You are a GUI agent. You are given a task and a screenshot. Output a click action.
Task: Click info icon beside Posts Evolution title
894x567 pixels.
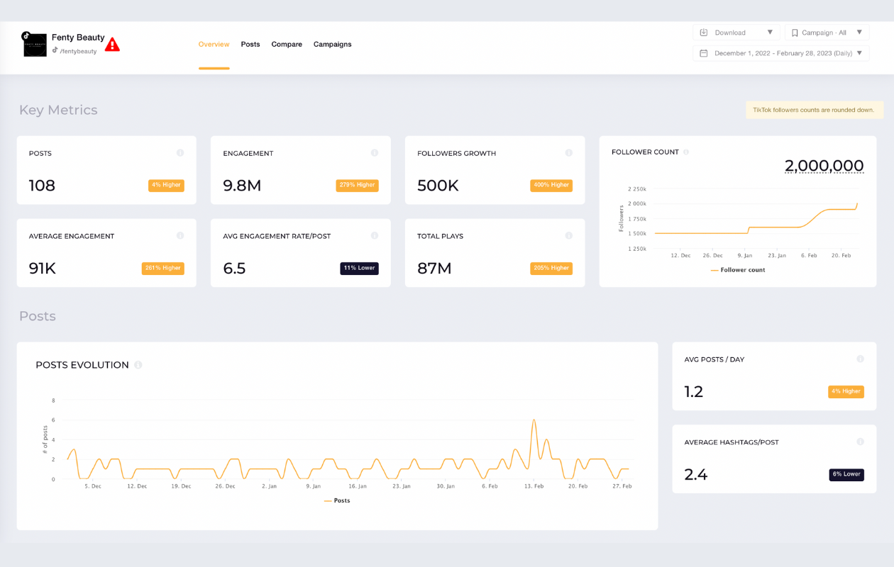pos(138,365)
